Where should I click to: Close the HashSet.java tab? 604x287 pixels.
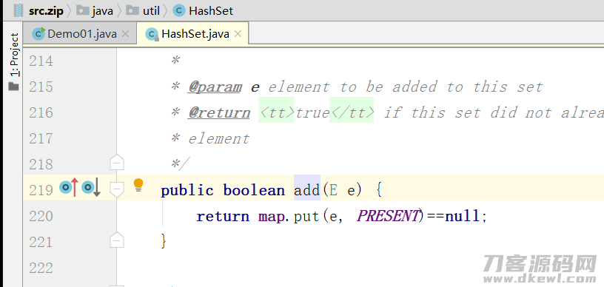click(238, 34)
